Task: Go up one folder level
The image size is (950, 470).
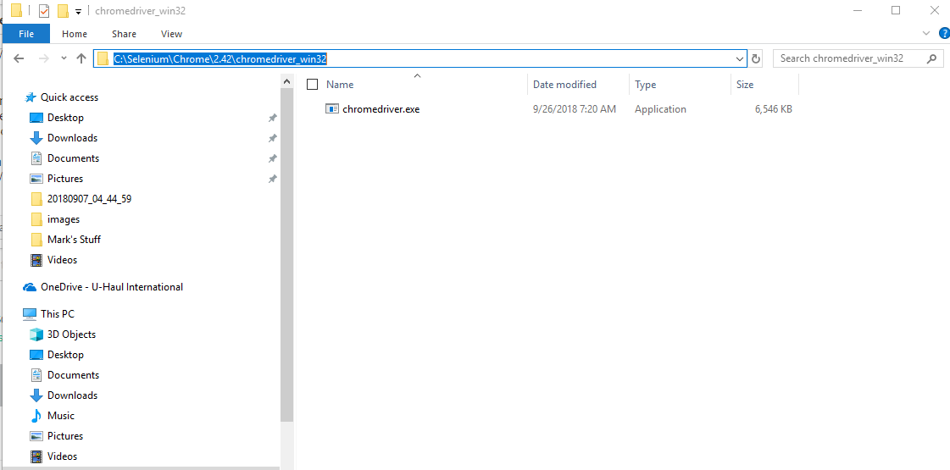Action: [82, 58]
